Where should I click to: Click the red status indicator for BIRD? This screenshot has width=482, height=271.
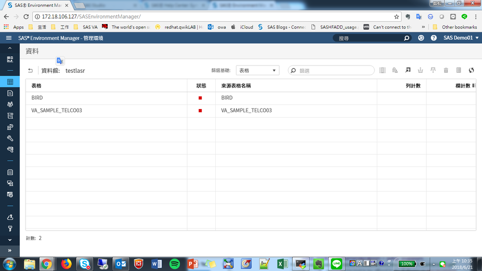(x=200, y=98)
